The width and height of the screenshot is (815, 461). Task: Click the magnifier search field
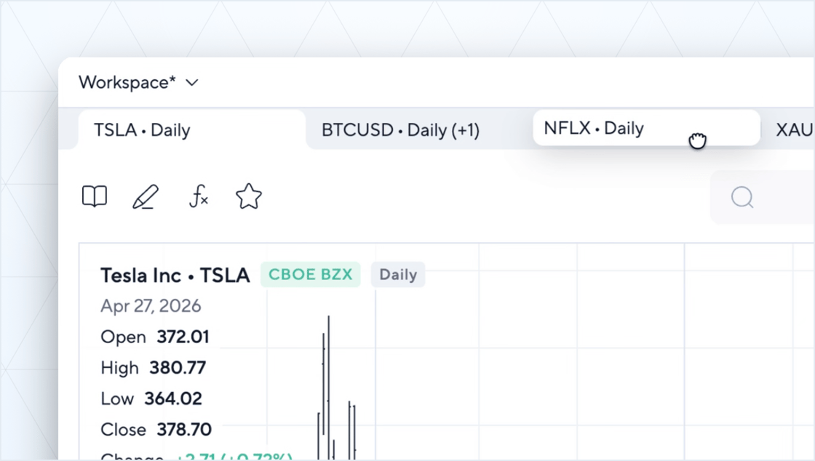pos(763,197)
